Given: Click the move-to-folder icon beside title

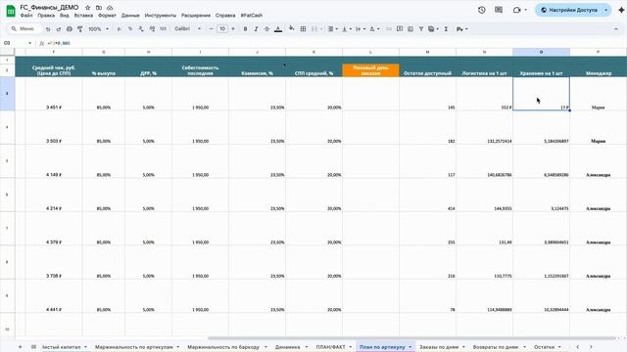Looking at the screenshot, I should [x=99, y=8].
